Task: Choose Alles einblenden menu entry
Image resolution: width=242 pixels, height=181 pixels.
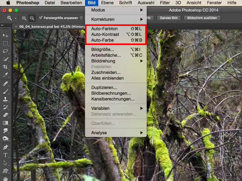Action: pos(116,78)
